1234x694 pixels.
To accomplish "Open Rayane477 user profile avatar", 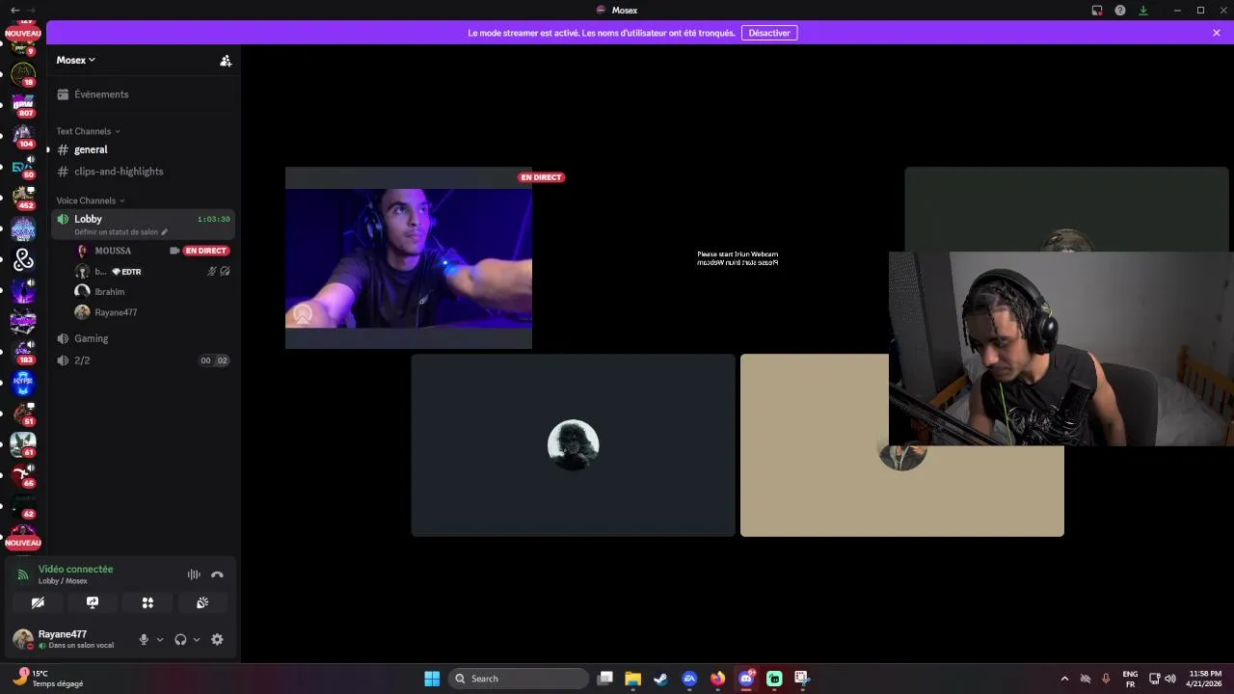I will pos(22,639).
